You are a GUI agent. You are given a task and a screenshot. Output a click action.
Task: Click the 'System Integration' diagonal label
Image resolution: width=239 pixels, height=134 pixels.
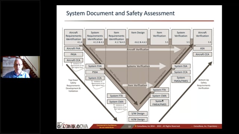click(180, 55)
